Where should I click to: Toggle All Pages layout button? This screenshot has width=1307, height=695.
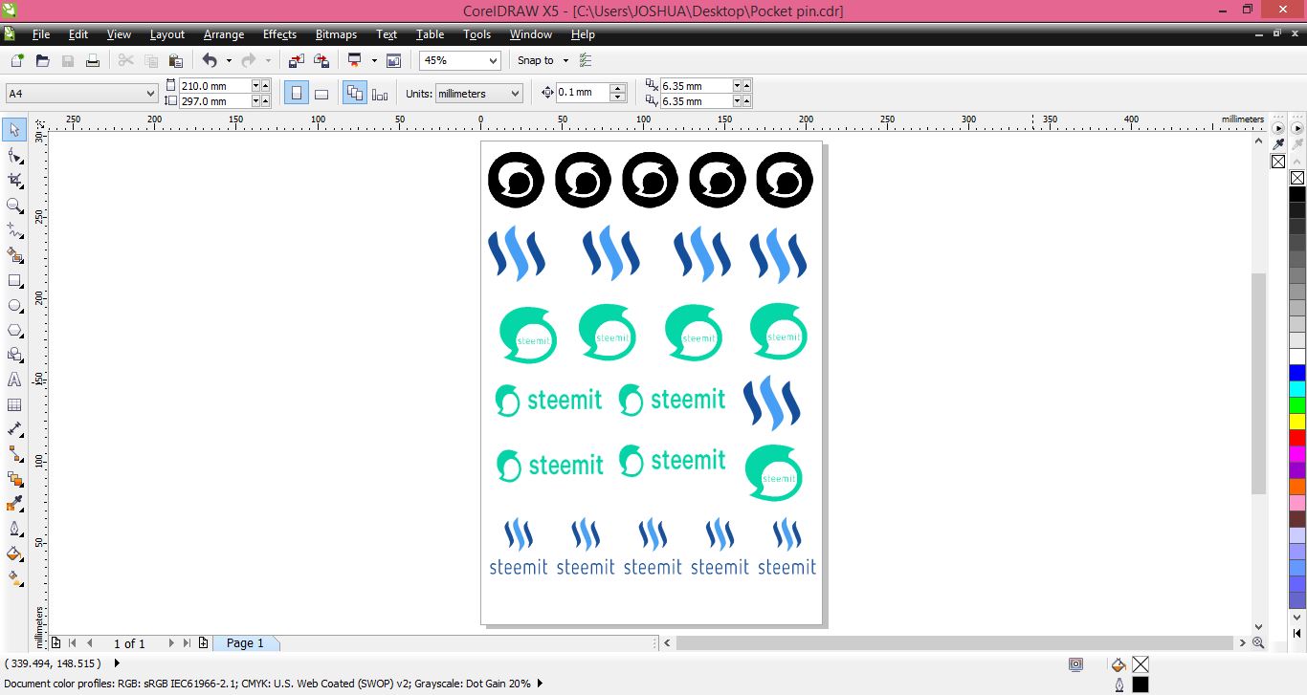pyautogui.click(x=354, y=93)
